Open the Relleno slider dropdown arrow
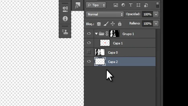 click(x=156, y=24)
